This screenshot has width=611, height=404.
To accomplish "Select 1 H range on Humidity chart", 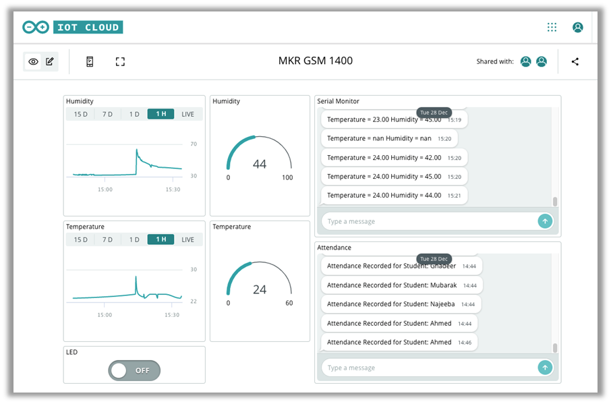I will 161,114.
